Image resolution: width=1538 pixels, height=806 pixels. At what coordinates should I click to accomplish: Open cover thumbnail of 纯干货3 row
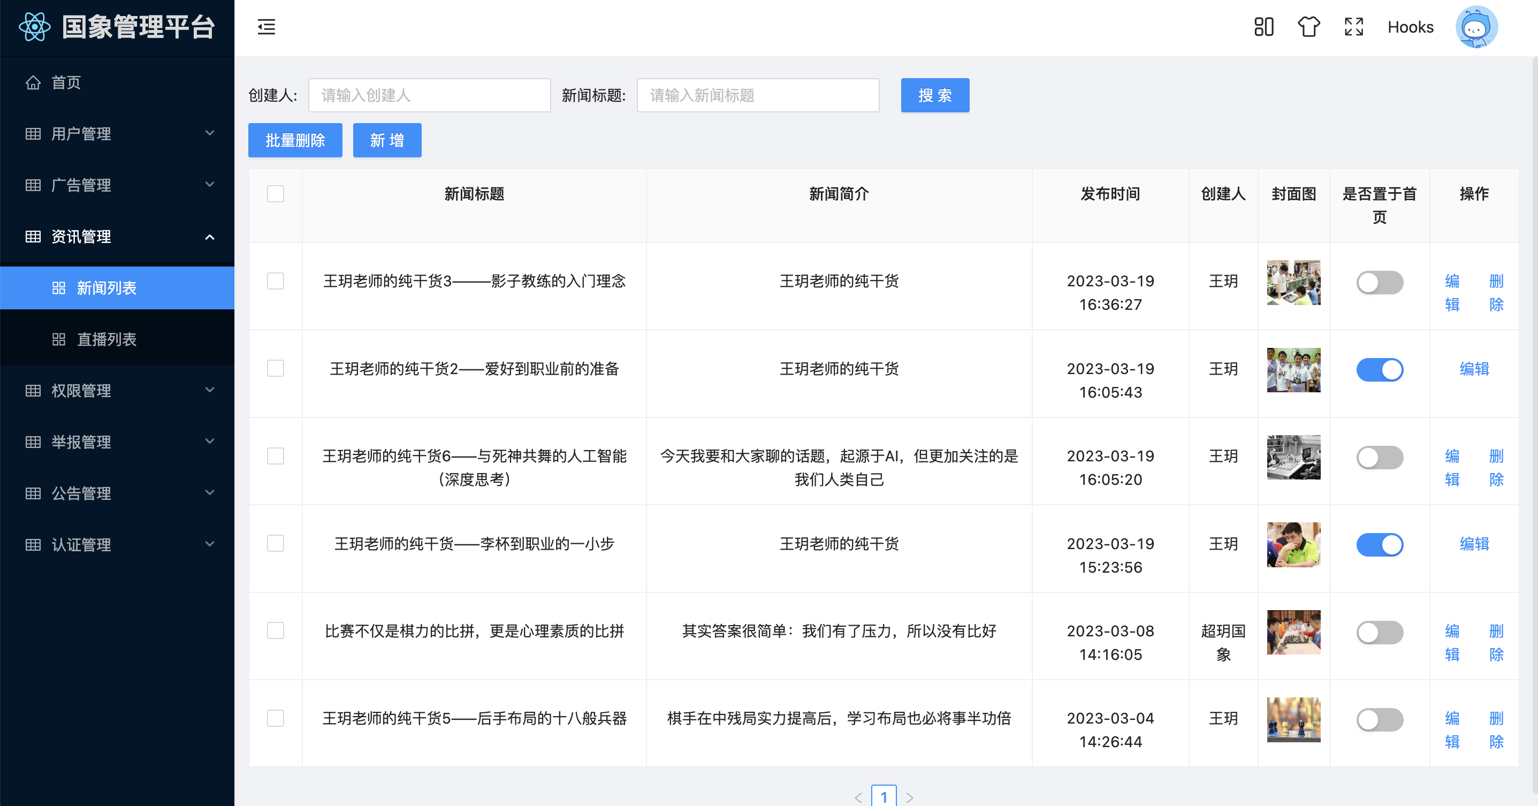(x=1293, y=283)
